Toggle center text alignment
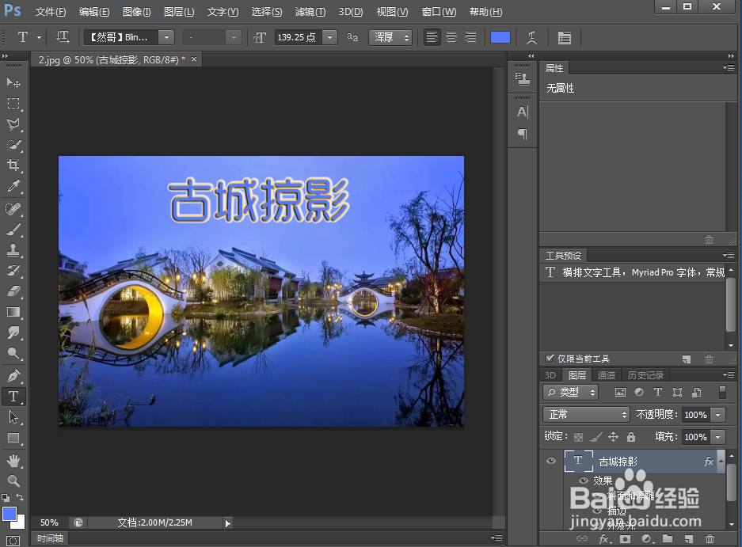 451,36
